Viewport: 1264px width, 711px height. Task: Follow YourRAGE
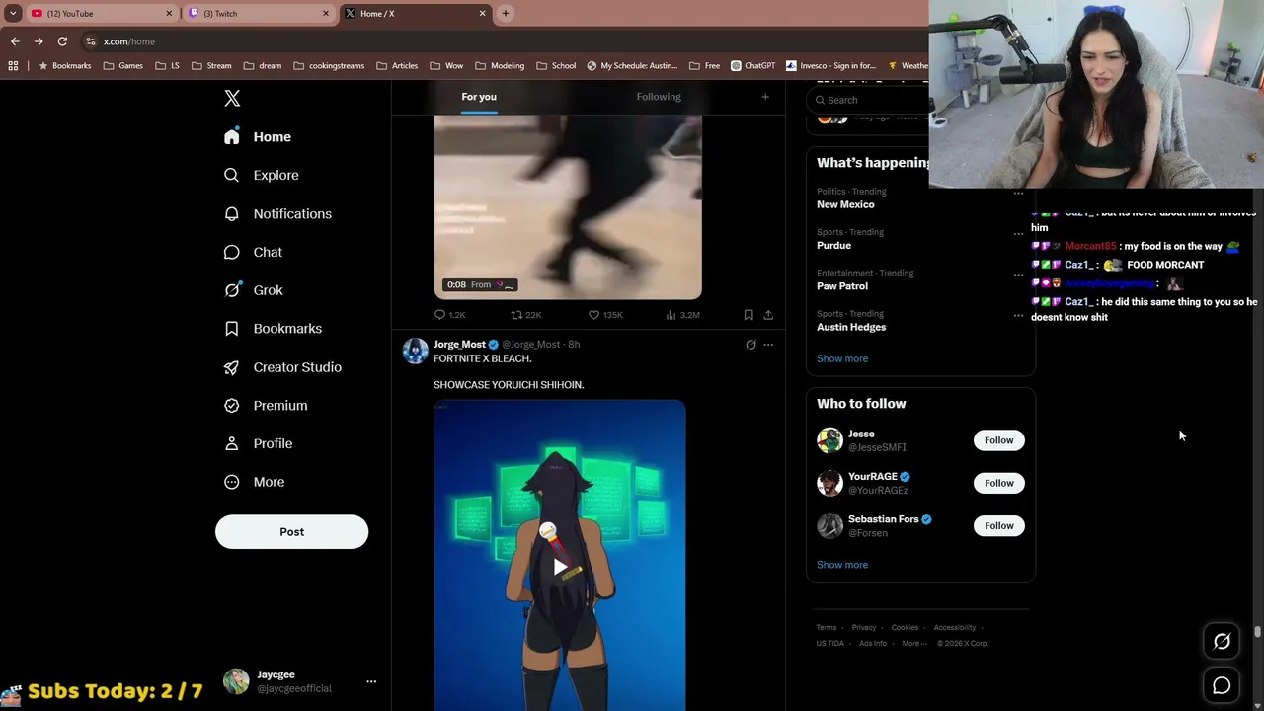click(998, 483)
